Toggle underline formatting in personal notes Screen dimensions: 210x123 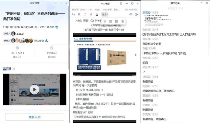(x=91, y=14)
